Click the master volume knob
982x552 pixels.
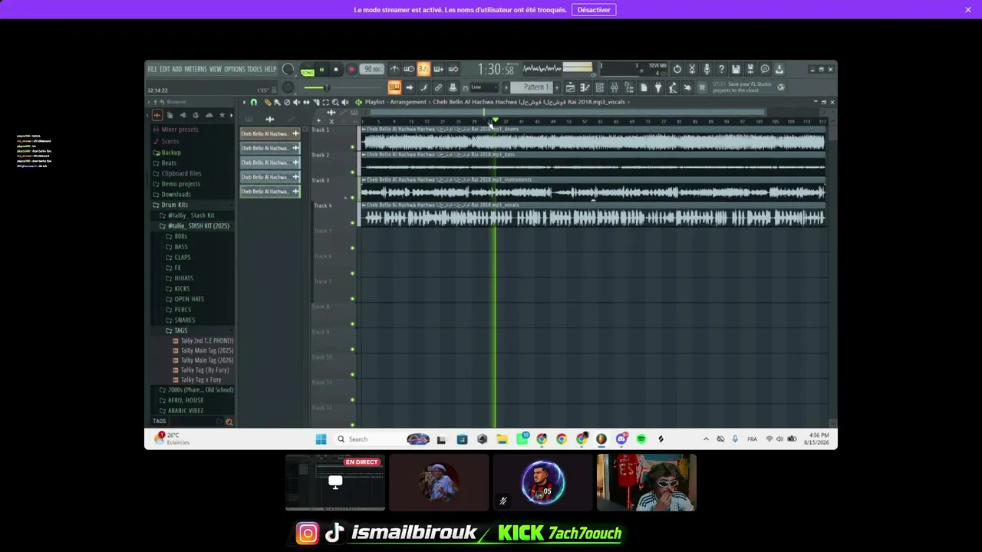pos(288,70)
